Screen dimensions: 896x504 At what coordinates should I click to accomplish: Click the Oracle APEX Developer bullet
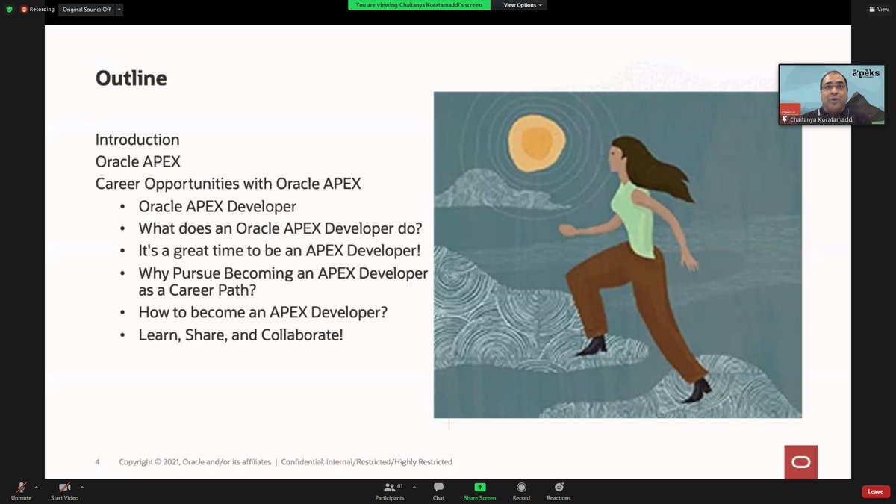coord(217,207)
